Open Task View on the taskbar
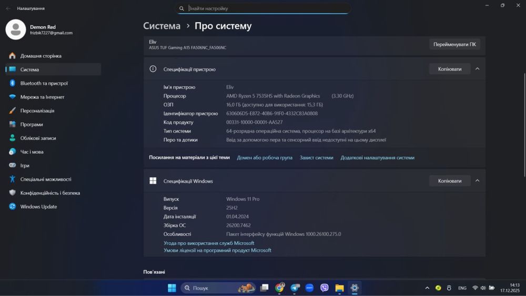 click(265, 288)
